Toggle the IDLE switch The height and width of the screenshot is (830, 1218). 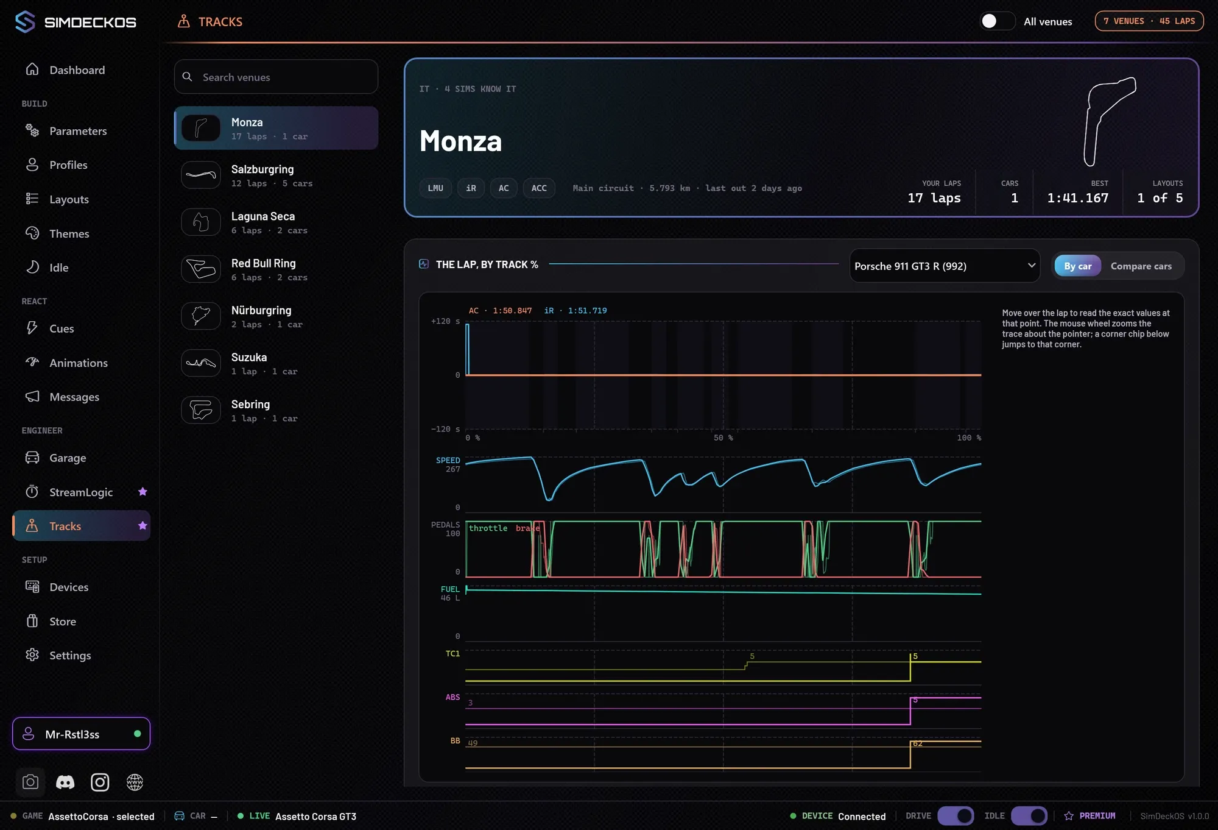tap(1029, 816)
